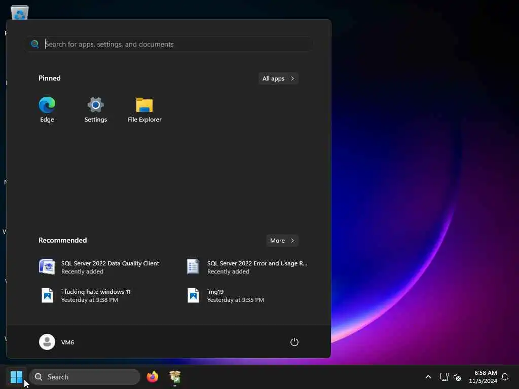This screenshot has width=519, height=389.
Task: Launch File Explorer from pinned apps
Action: (x=144, y=109)
